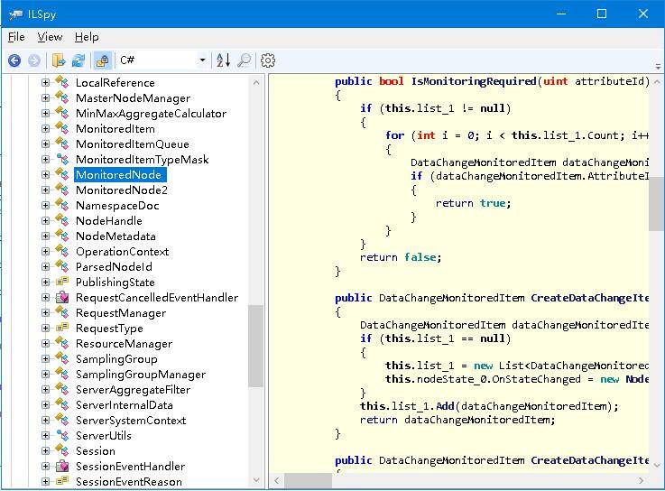
Task: Select ServerSystemContext in the tree
Action: point(131,420)
